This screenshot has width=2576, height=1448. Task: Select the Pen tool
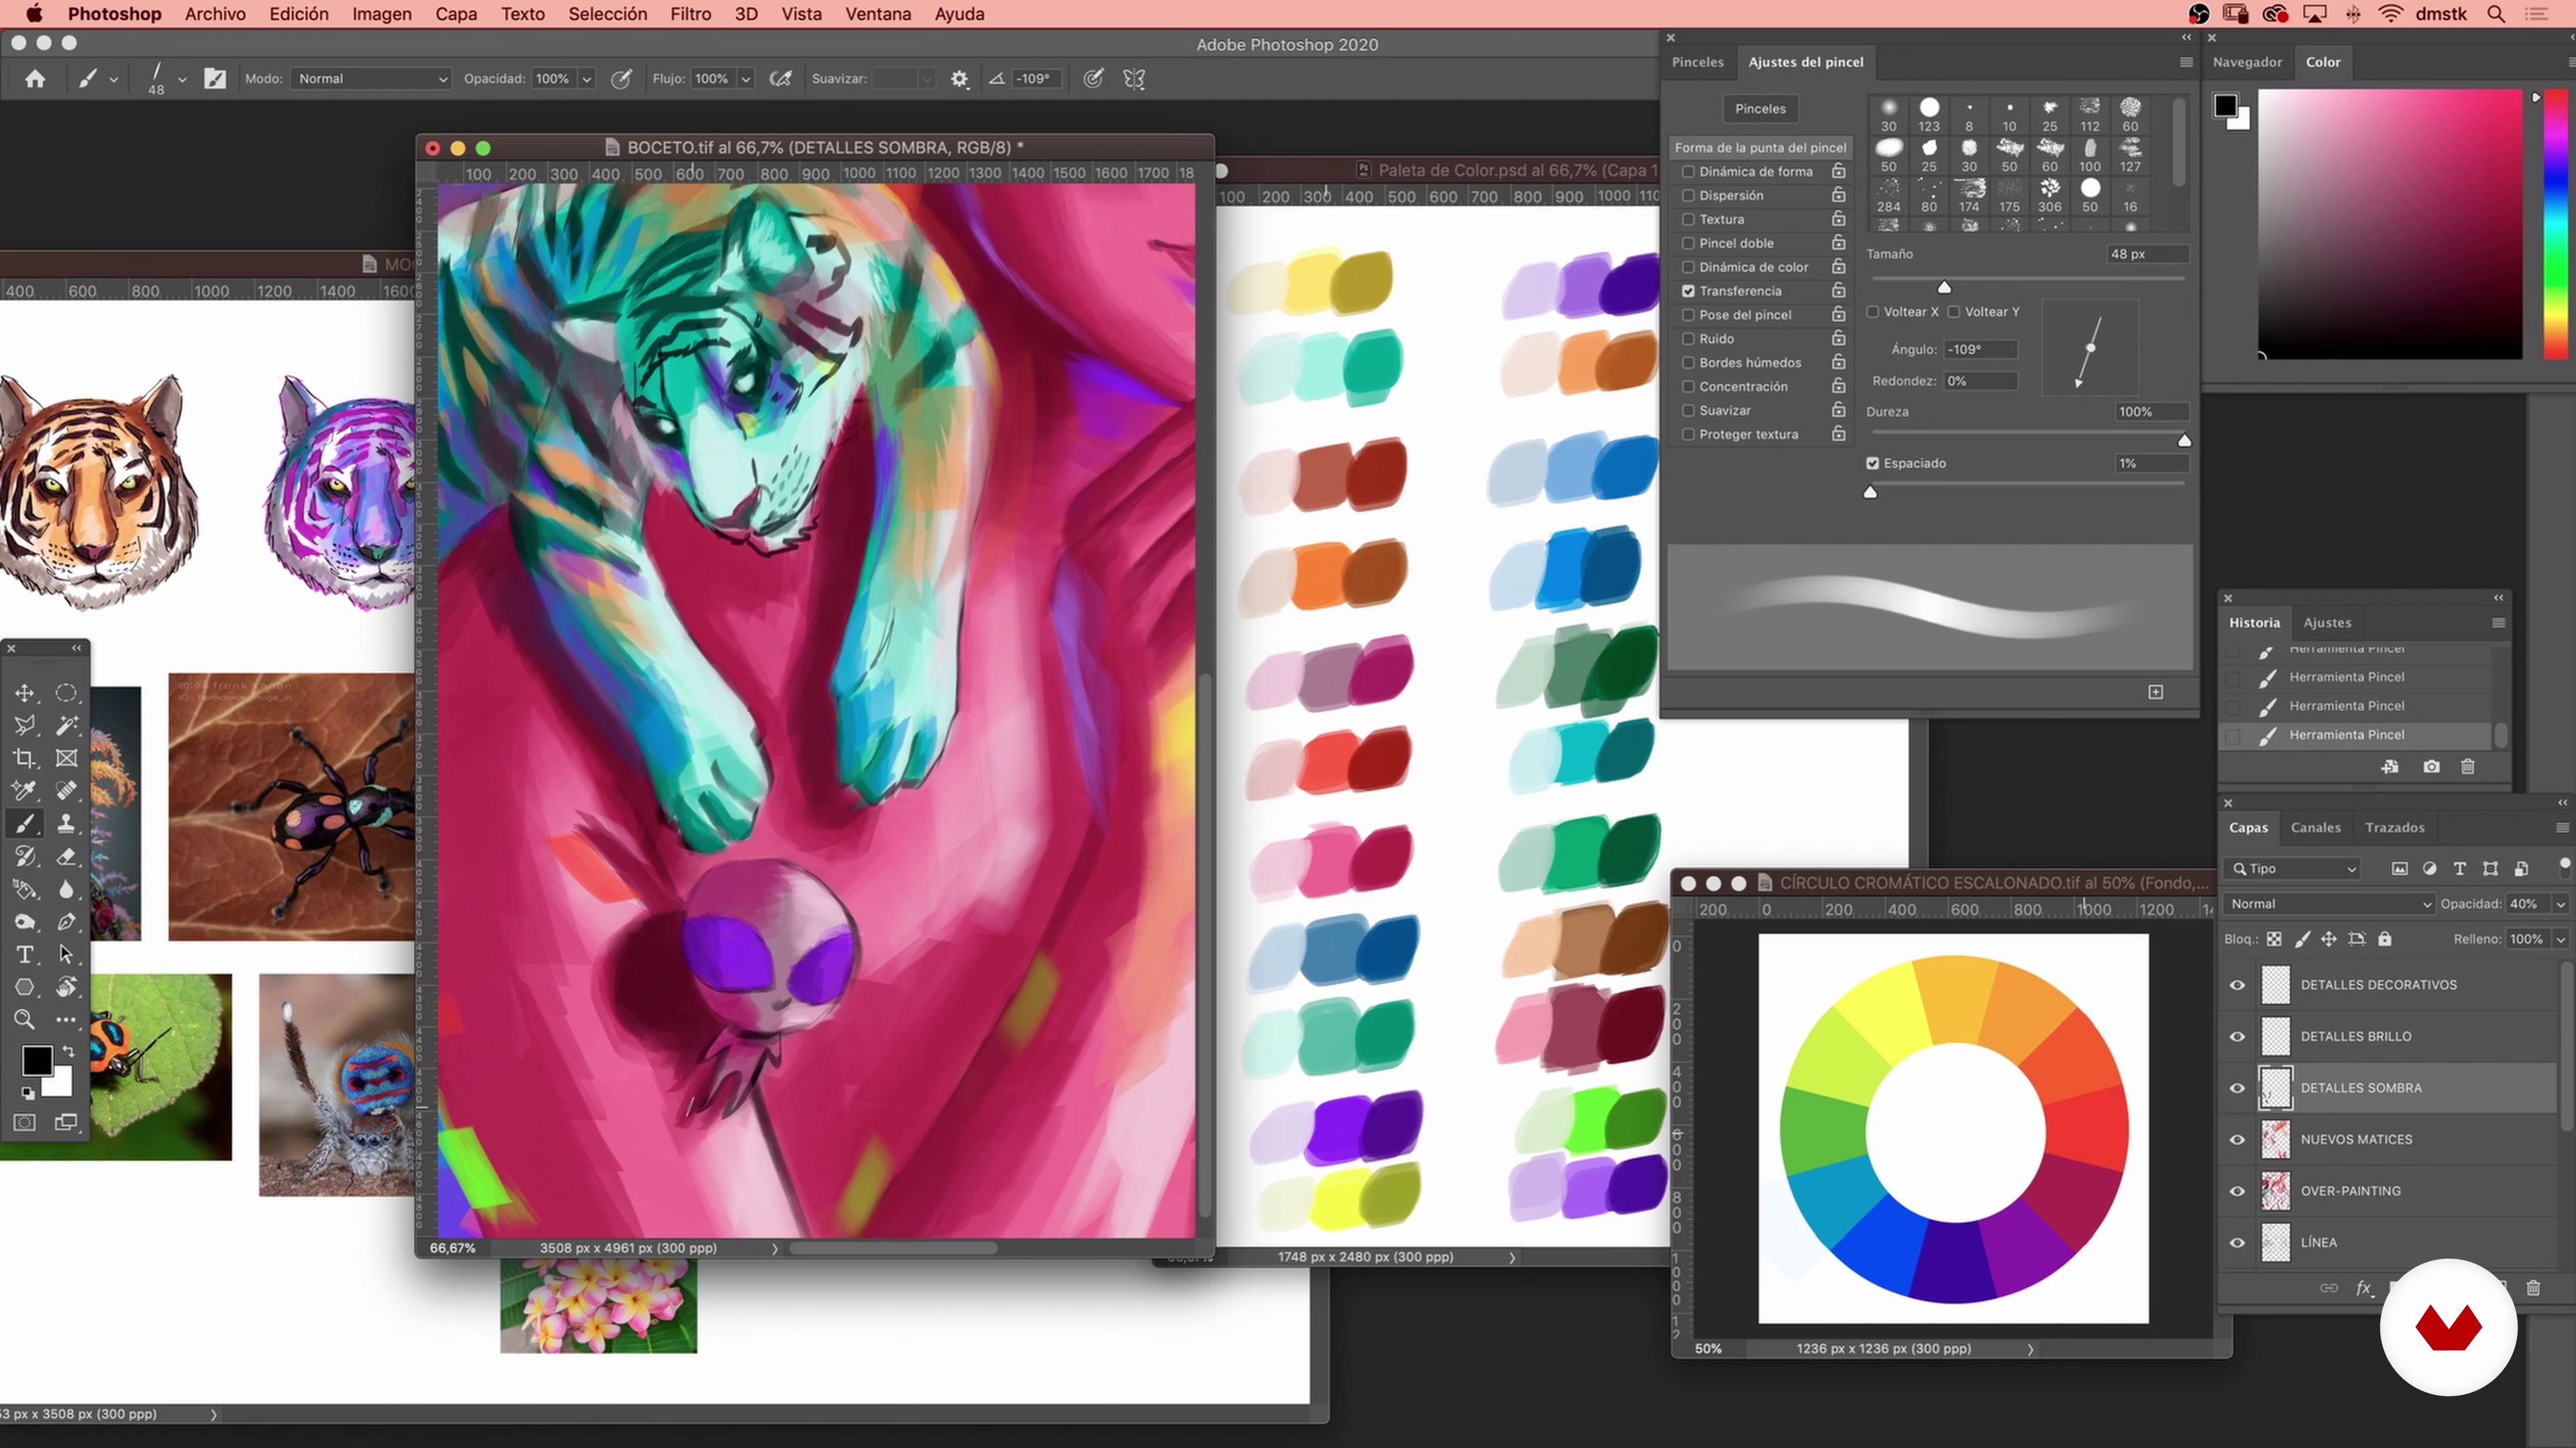coord(66,921)
